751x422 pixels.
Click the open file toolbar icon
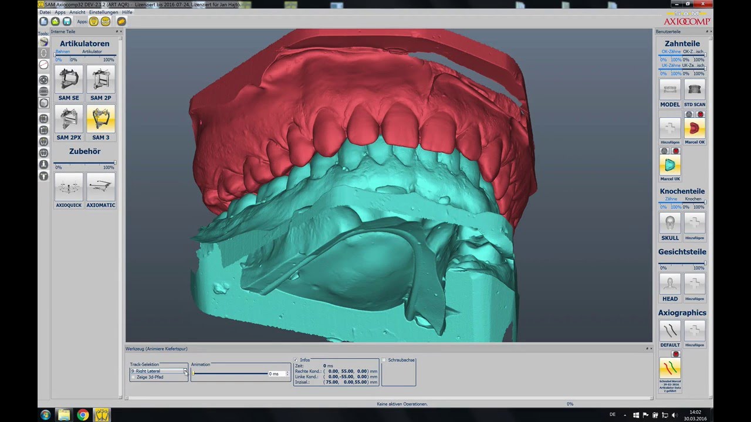pos(55,22)
